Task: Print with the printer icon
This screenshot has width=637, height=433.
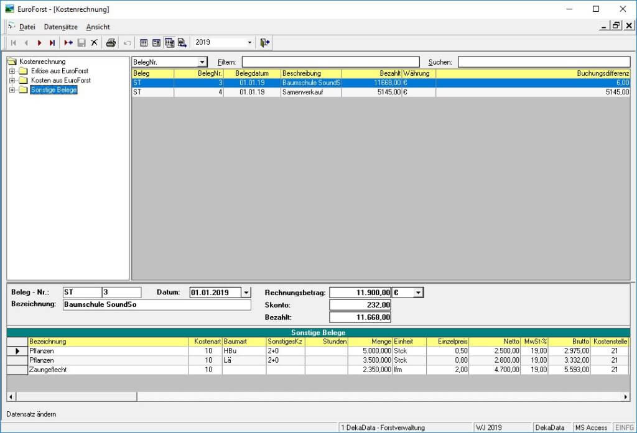Action: click(111, 43)
